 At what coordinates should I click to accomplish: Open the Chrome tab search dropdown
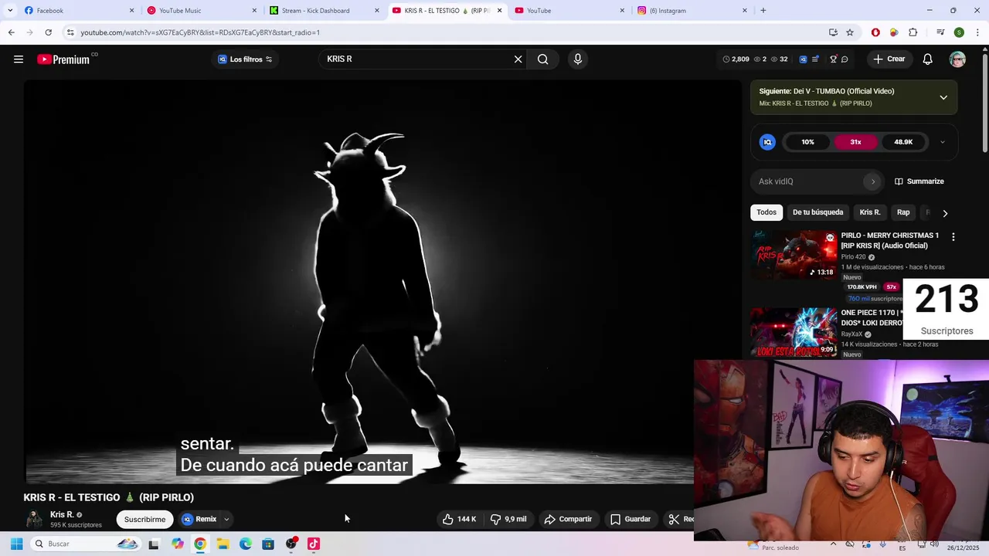(x=9, y=11)
